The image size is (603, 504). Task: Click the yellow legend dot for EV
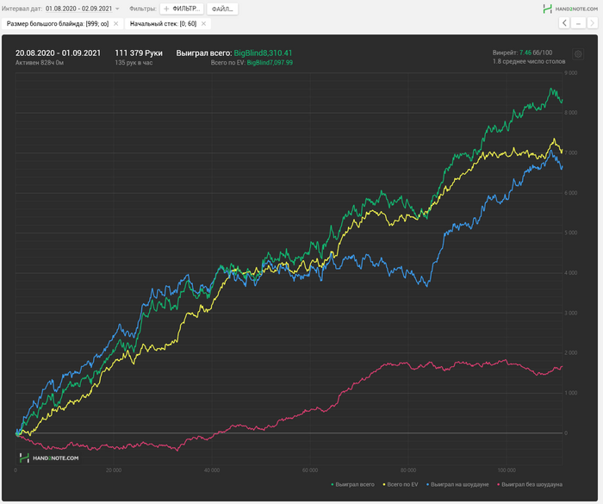tap(384, 485)
